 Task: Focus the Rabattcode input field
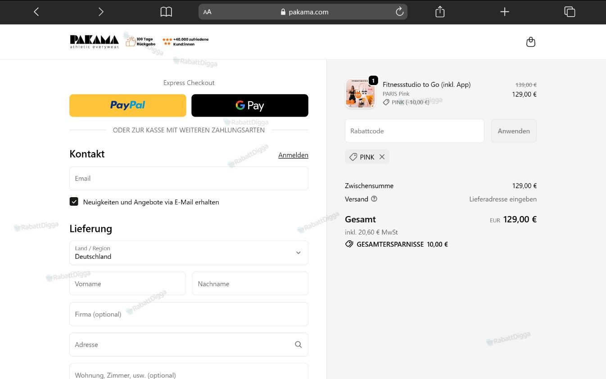click(415, 131)
